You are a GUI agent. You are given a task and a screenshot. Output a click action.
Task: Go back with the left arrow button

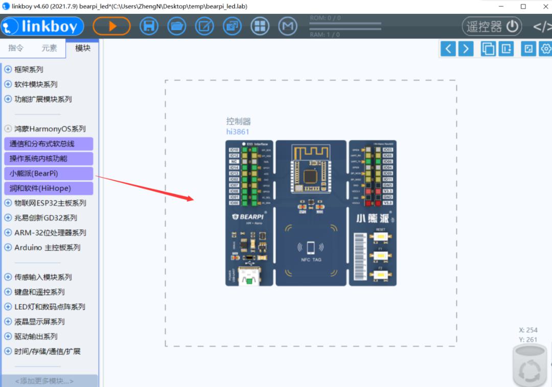click(x=448, y=49)
